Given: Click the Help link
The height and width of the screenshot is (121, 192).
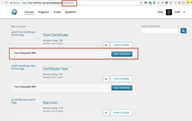Looking at the screenshot, I should pyautogui.click(x=160, y=12).
